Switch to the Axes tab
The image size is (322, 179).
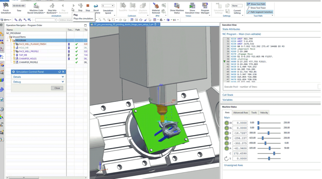(227, 112)
